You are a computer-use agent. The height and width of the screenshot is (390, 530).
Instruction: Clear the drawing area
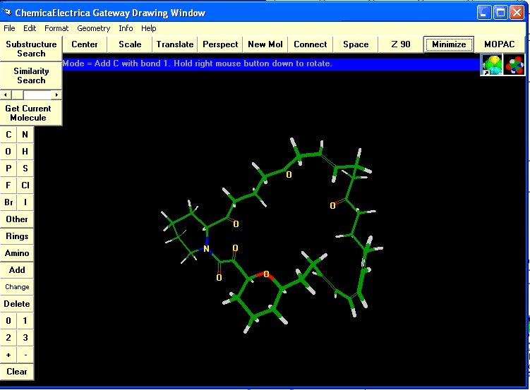click(17, 372)
